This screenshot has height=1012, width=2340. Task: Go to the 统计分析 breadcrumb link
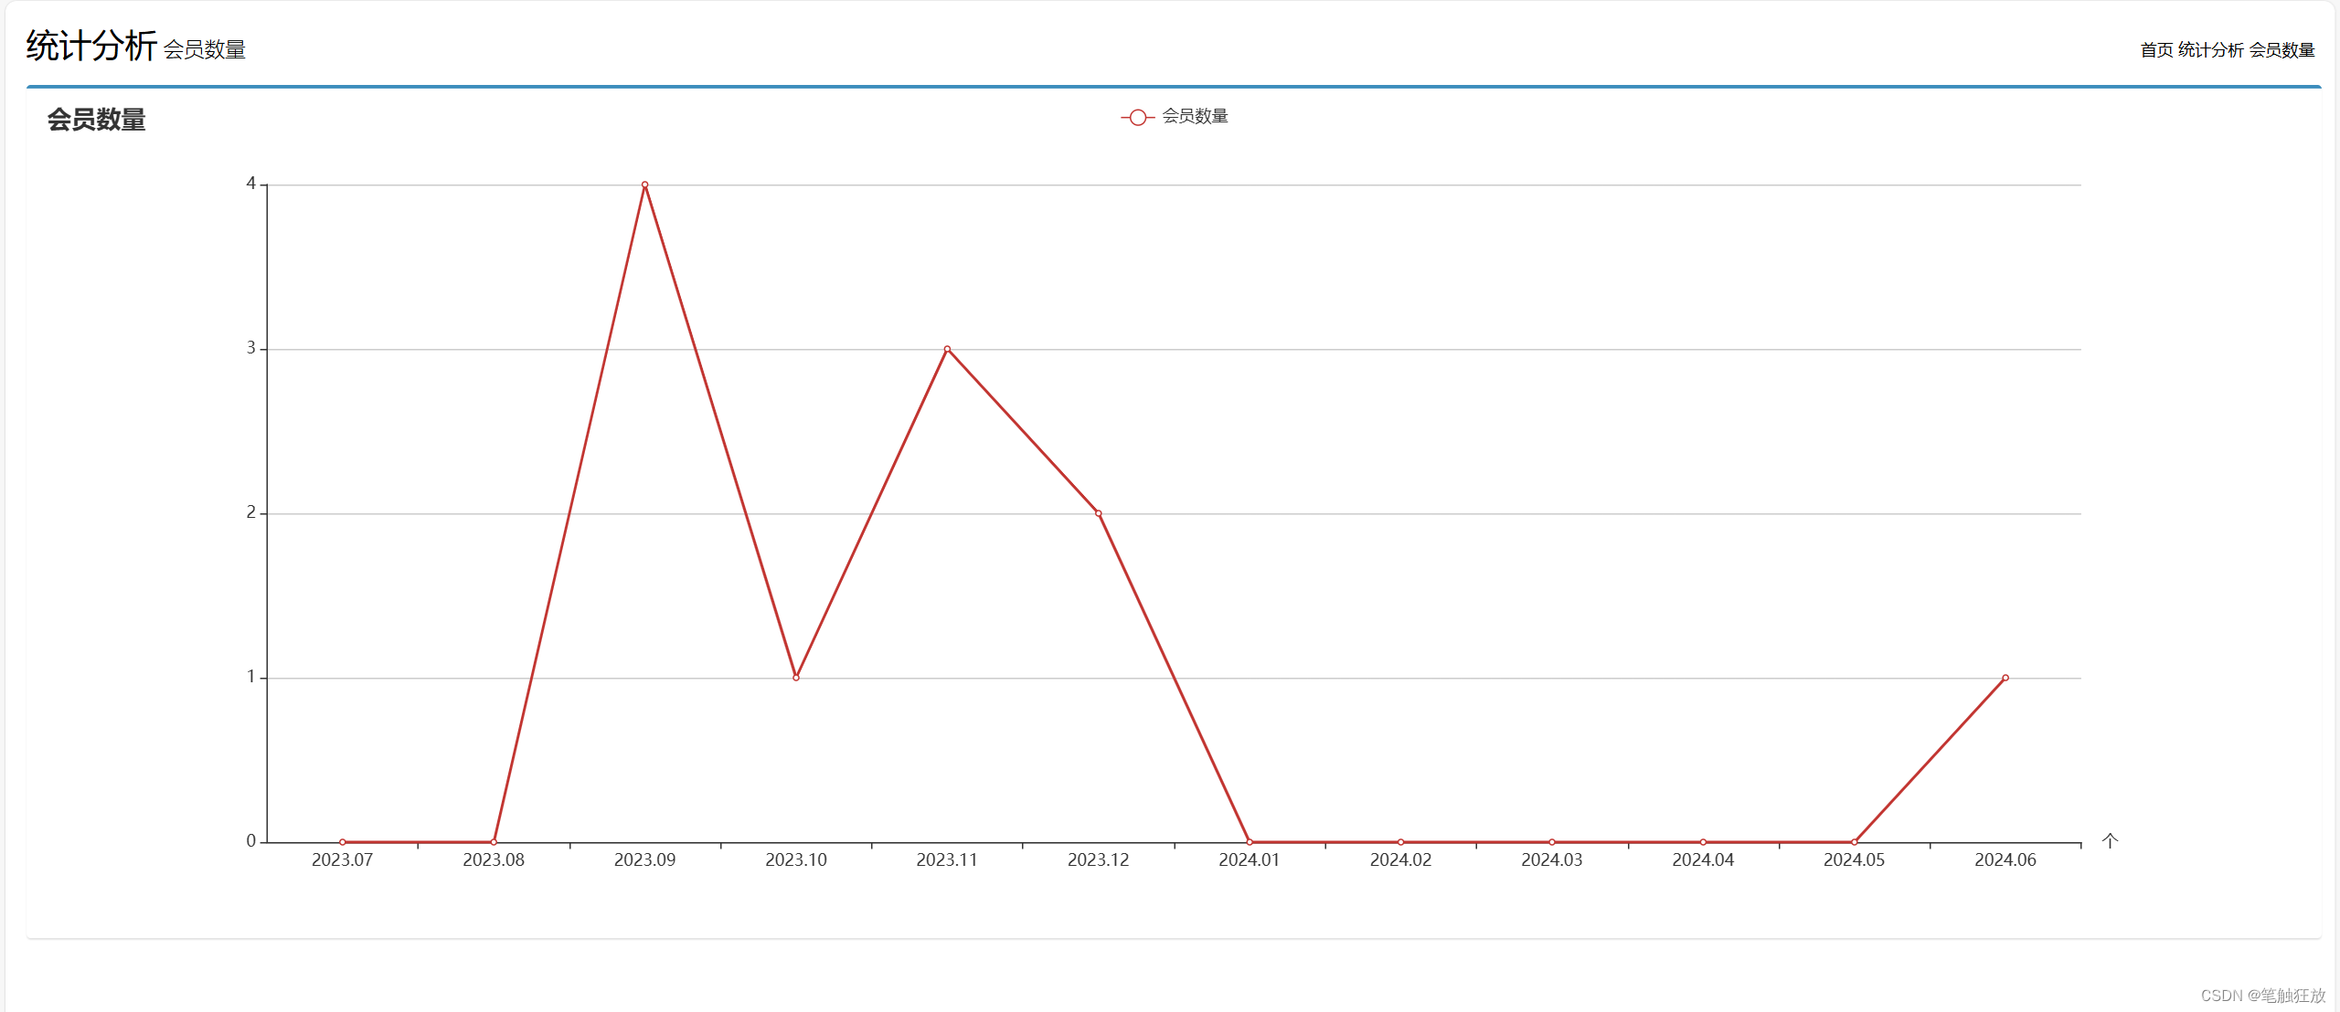2210,49
